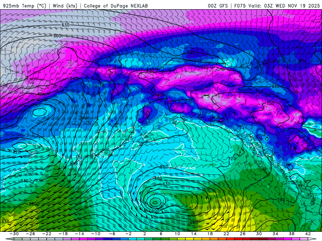Click the "925mb Temp (°C)" title text
This screenshot has width=322, height=241.
[25, 6]
